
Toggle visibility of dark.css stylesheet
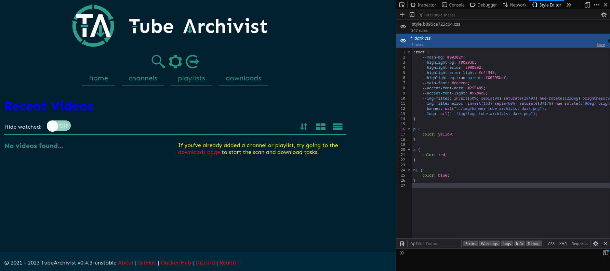point(403,41)
